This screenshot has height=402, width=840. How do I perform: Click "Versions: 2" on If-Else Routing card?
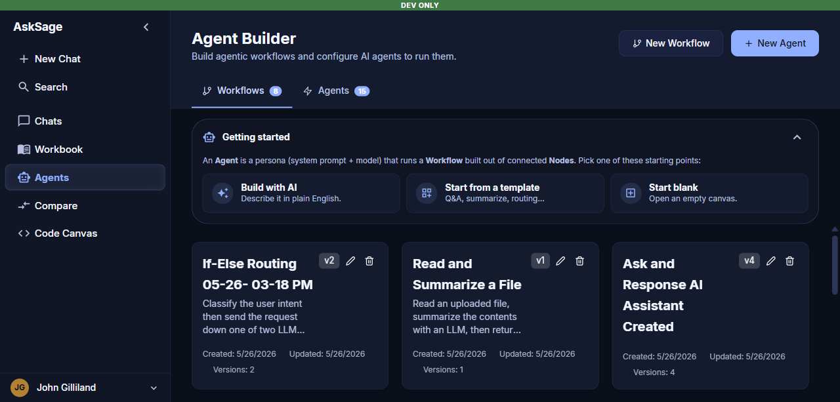pos(234,370)
